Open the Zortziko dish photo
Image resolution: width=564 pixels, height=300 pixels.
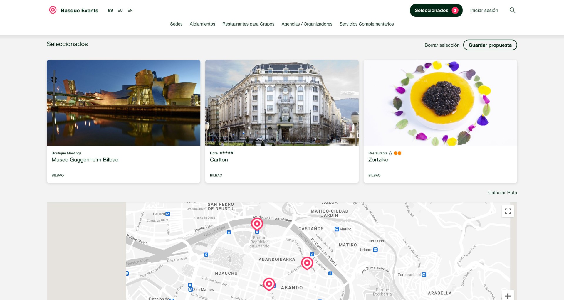[440, 103]
